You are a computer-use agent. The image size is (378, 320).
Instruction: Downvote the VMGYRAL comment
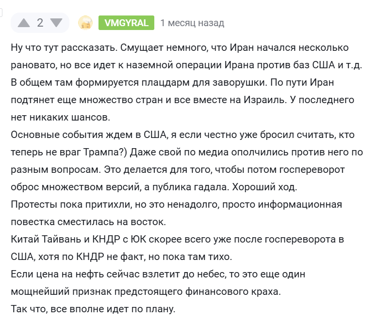pyautogui.click(x=56, y=23)
